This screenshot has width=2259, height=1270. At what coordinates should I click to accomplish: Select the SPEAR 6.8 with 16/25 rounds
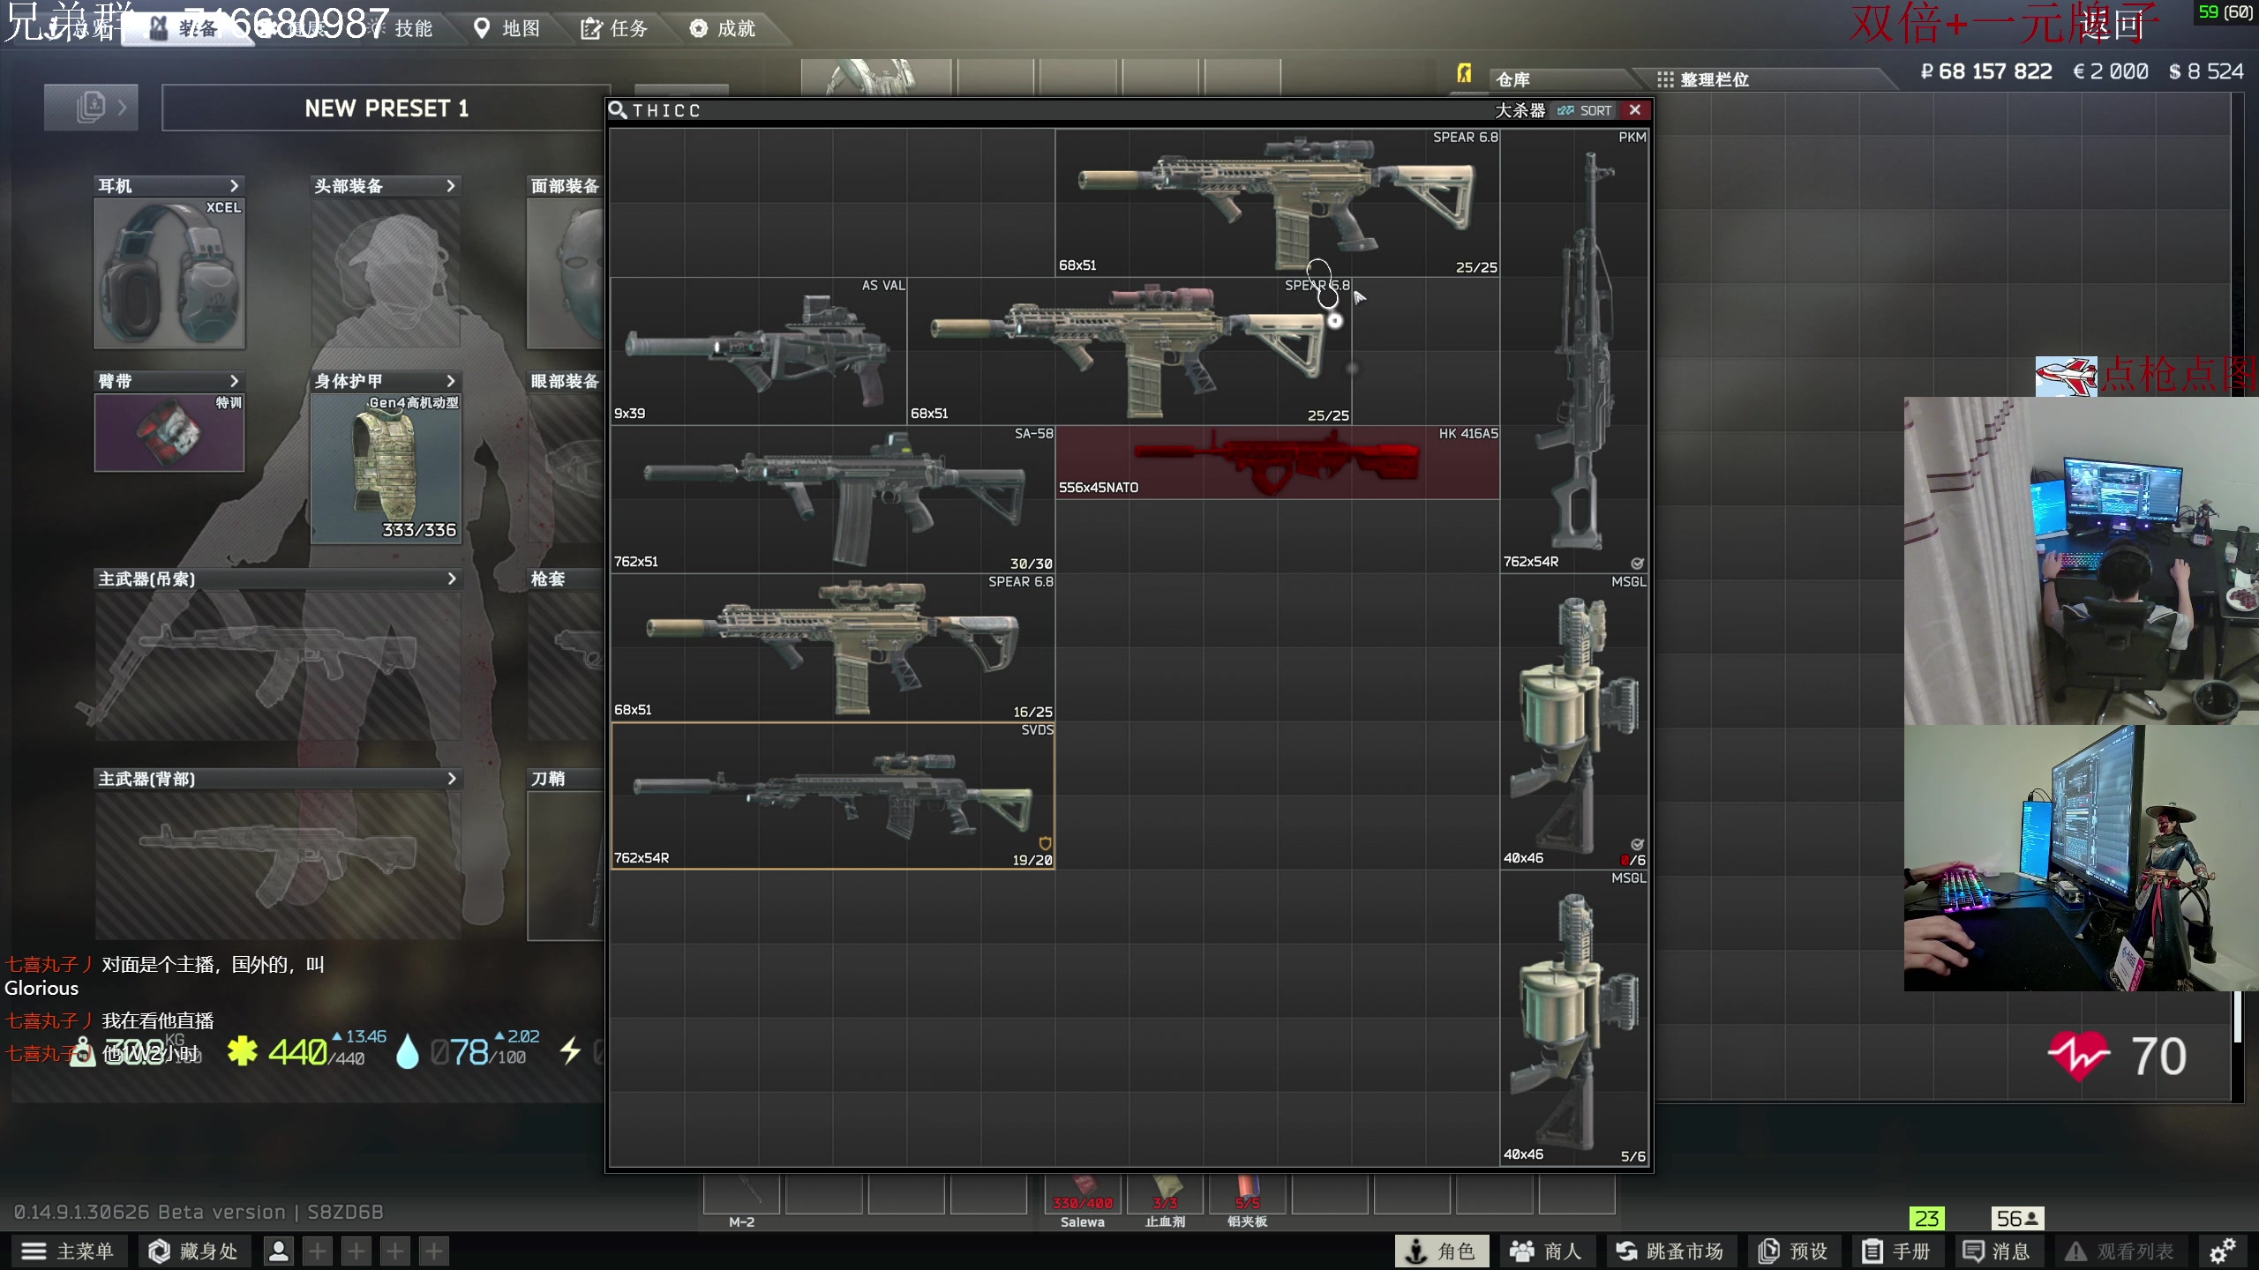coord(833,647)
